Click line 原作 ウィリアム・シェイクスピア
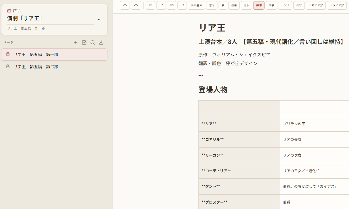 point(234,55)
